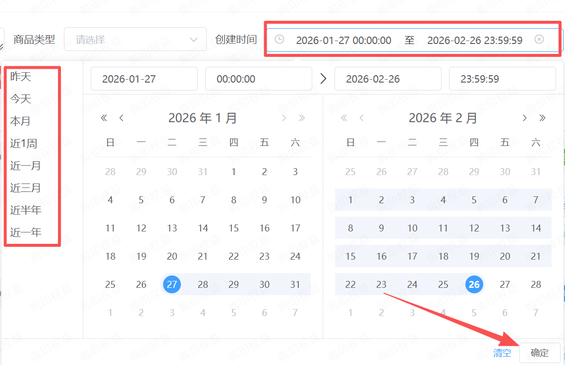The height and width of the screenshot is (365, 565).
Task: Choose the 本月 quick range
Action: pos(21,121)
